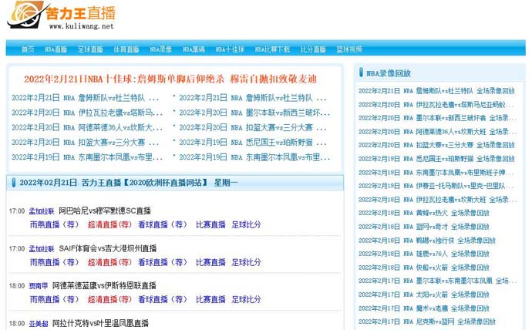Open middle column 2月21日 詹姆斯队vs杜兰特队 link
This screenshot has height=330, width=532.
253,98
